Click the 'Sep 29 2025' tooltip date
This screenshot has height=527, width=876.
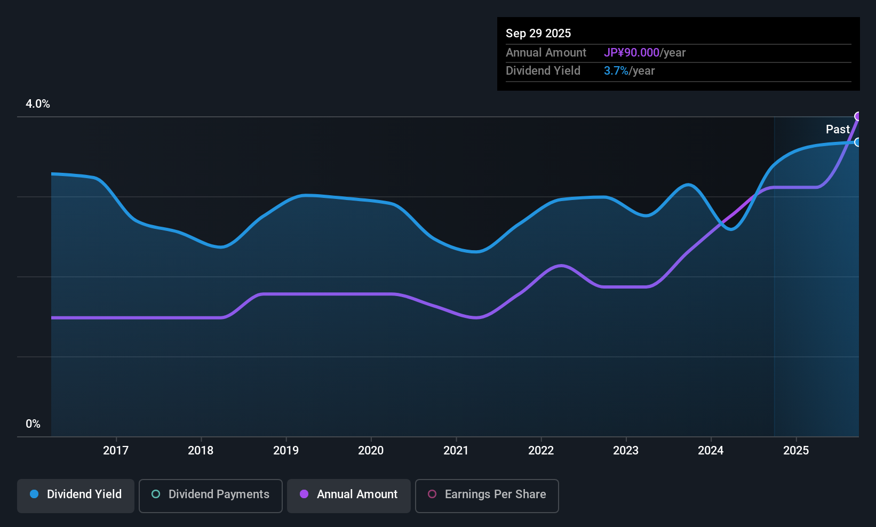click(x=538, y=33)
